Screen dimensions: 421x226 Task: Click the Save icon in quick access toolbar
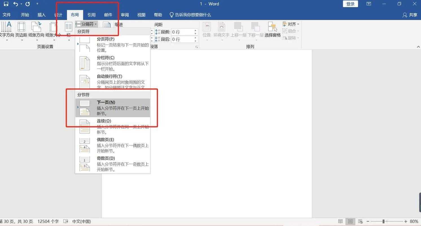click(6, 4)
